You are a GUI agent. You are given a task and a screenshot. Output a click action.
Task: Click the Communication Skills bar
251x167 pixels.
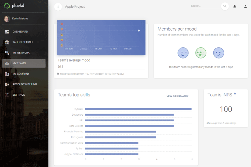coord(112,143)
